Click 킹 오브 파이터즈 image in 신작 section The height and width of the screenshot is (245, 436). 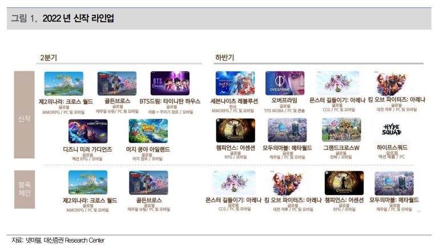[x=392, y=83]
